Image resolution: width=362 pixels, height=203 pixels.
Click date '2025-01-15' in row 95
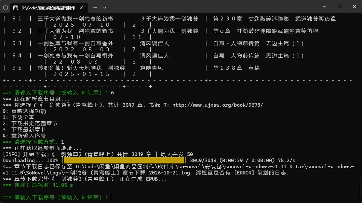(x=82, y=74)
